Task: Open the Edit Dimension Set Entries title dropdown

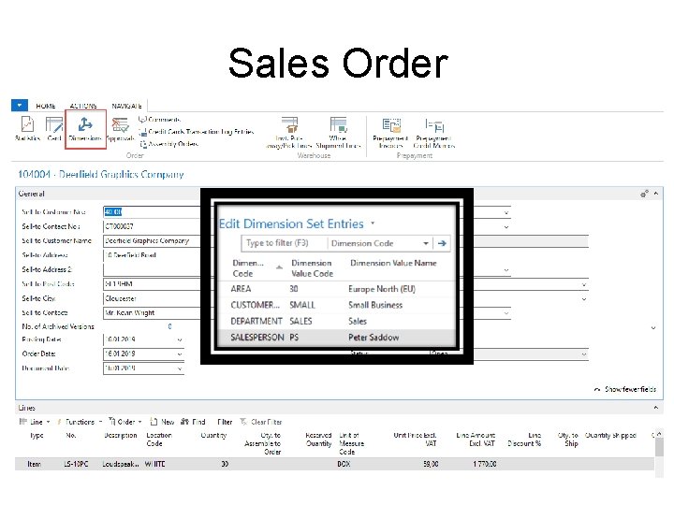Action: [373, 223]
